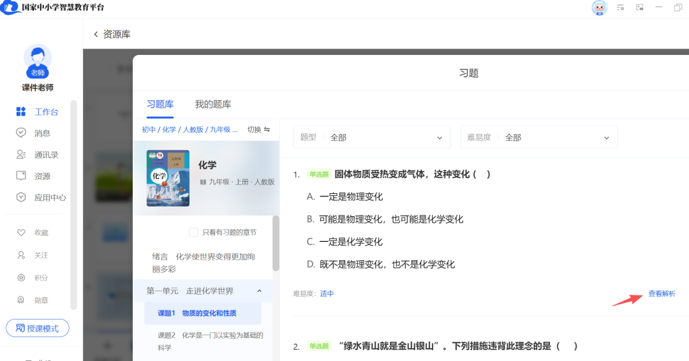Select the 习题库 tab
Image resolution: width=689 pixels, height=361 pixels.
pyautogui.click(x=160, y=105)
